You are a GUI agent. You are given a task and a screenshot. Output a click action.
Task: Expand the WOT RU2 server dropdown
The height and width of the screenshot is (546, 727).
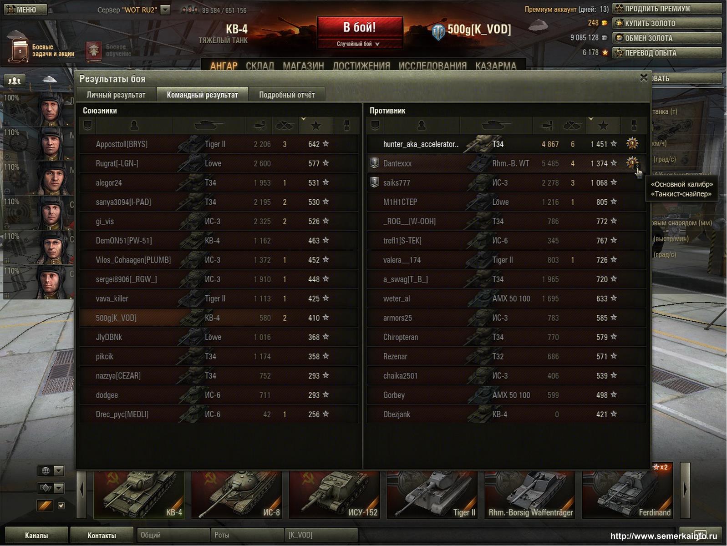[166, 10]
